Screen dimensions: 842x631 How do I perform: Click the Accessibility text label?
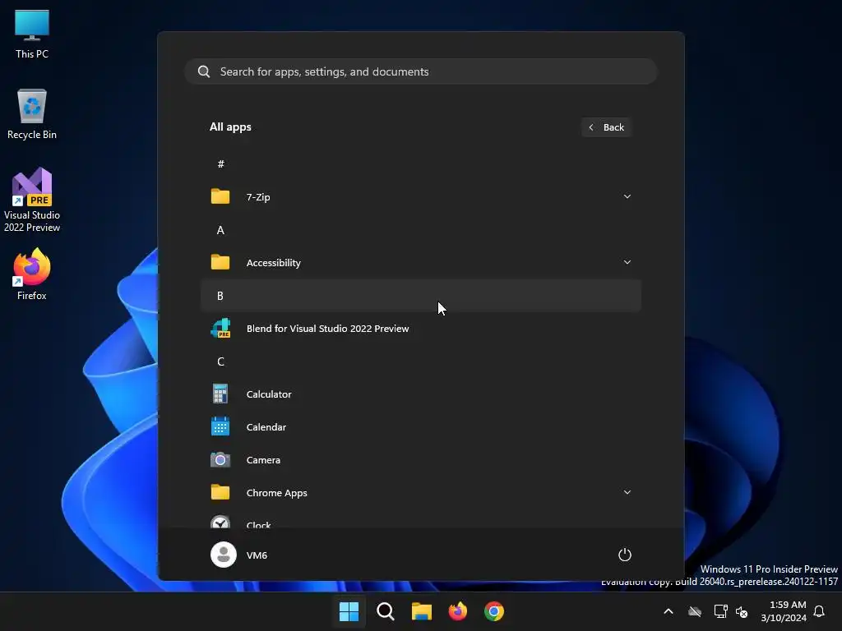pyautogui.click(x=273, y=263)
